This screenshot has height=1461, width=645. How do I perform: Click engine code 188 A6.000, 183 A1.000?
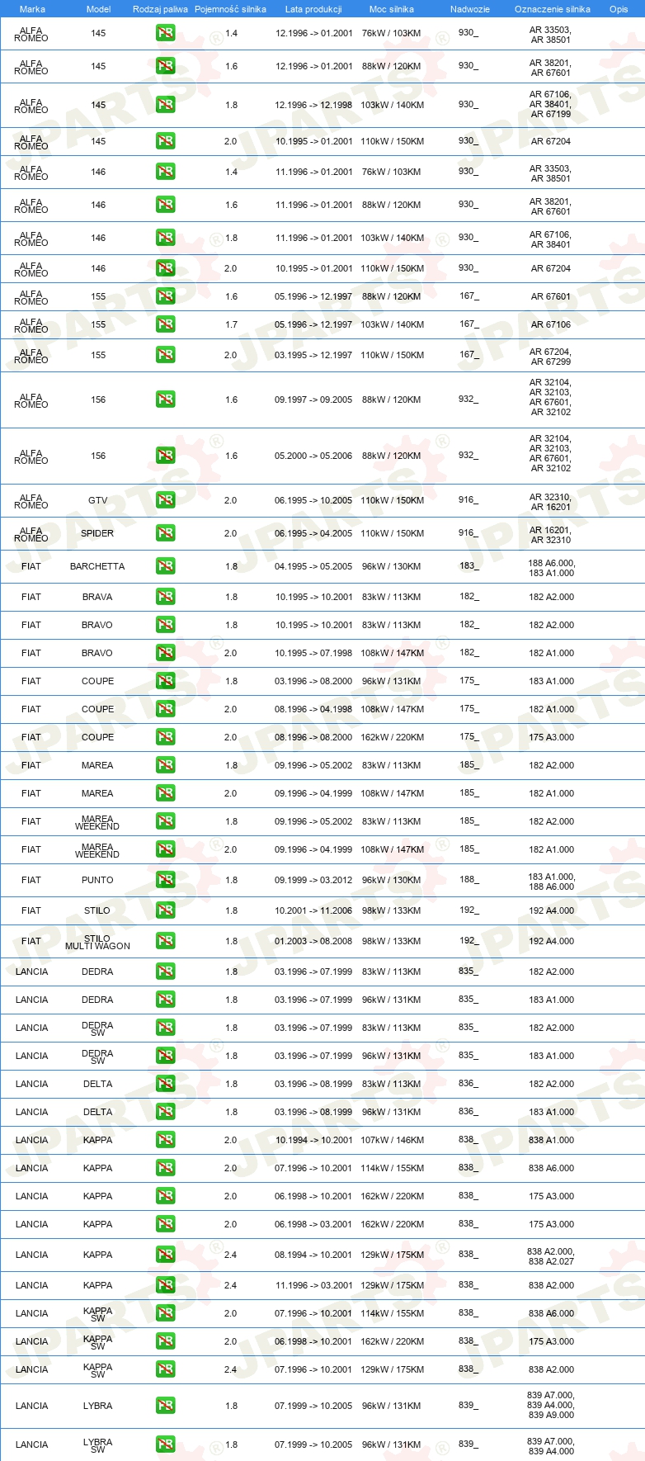551,568
